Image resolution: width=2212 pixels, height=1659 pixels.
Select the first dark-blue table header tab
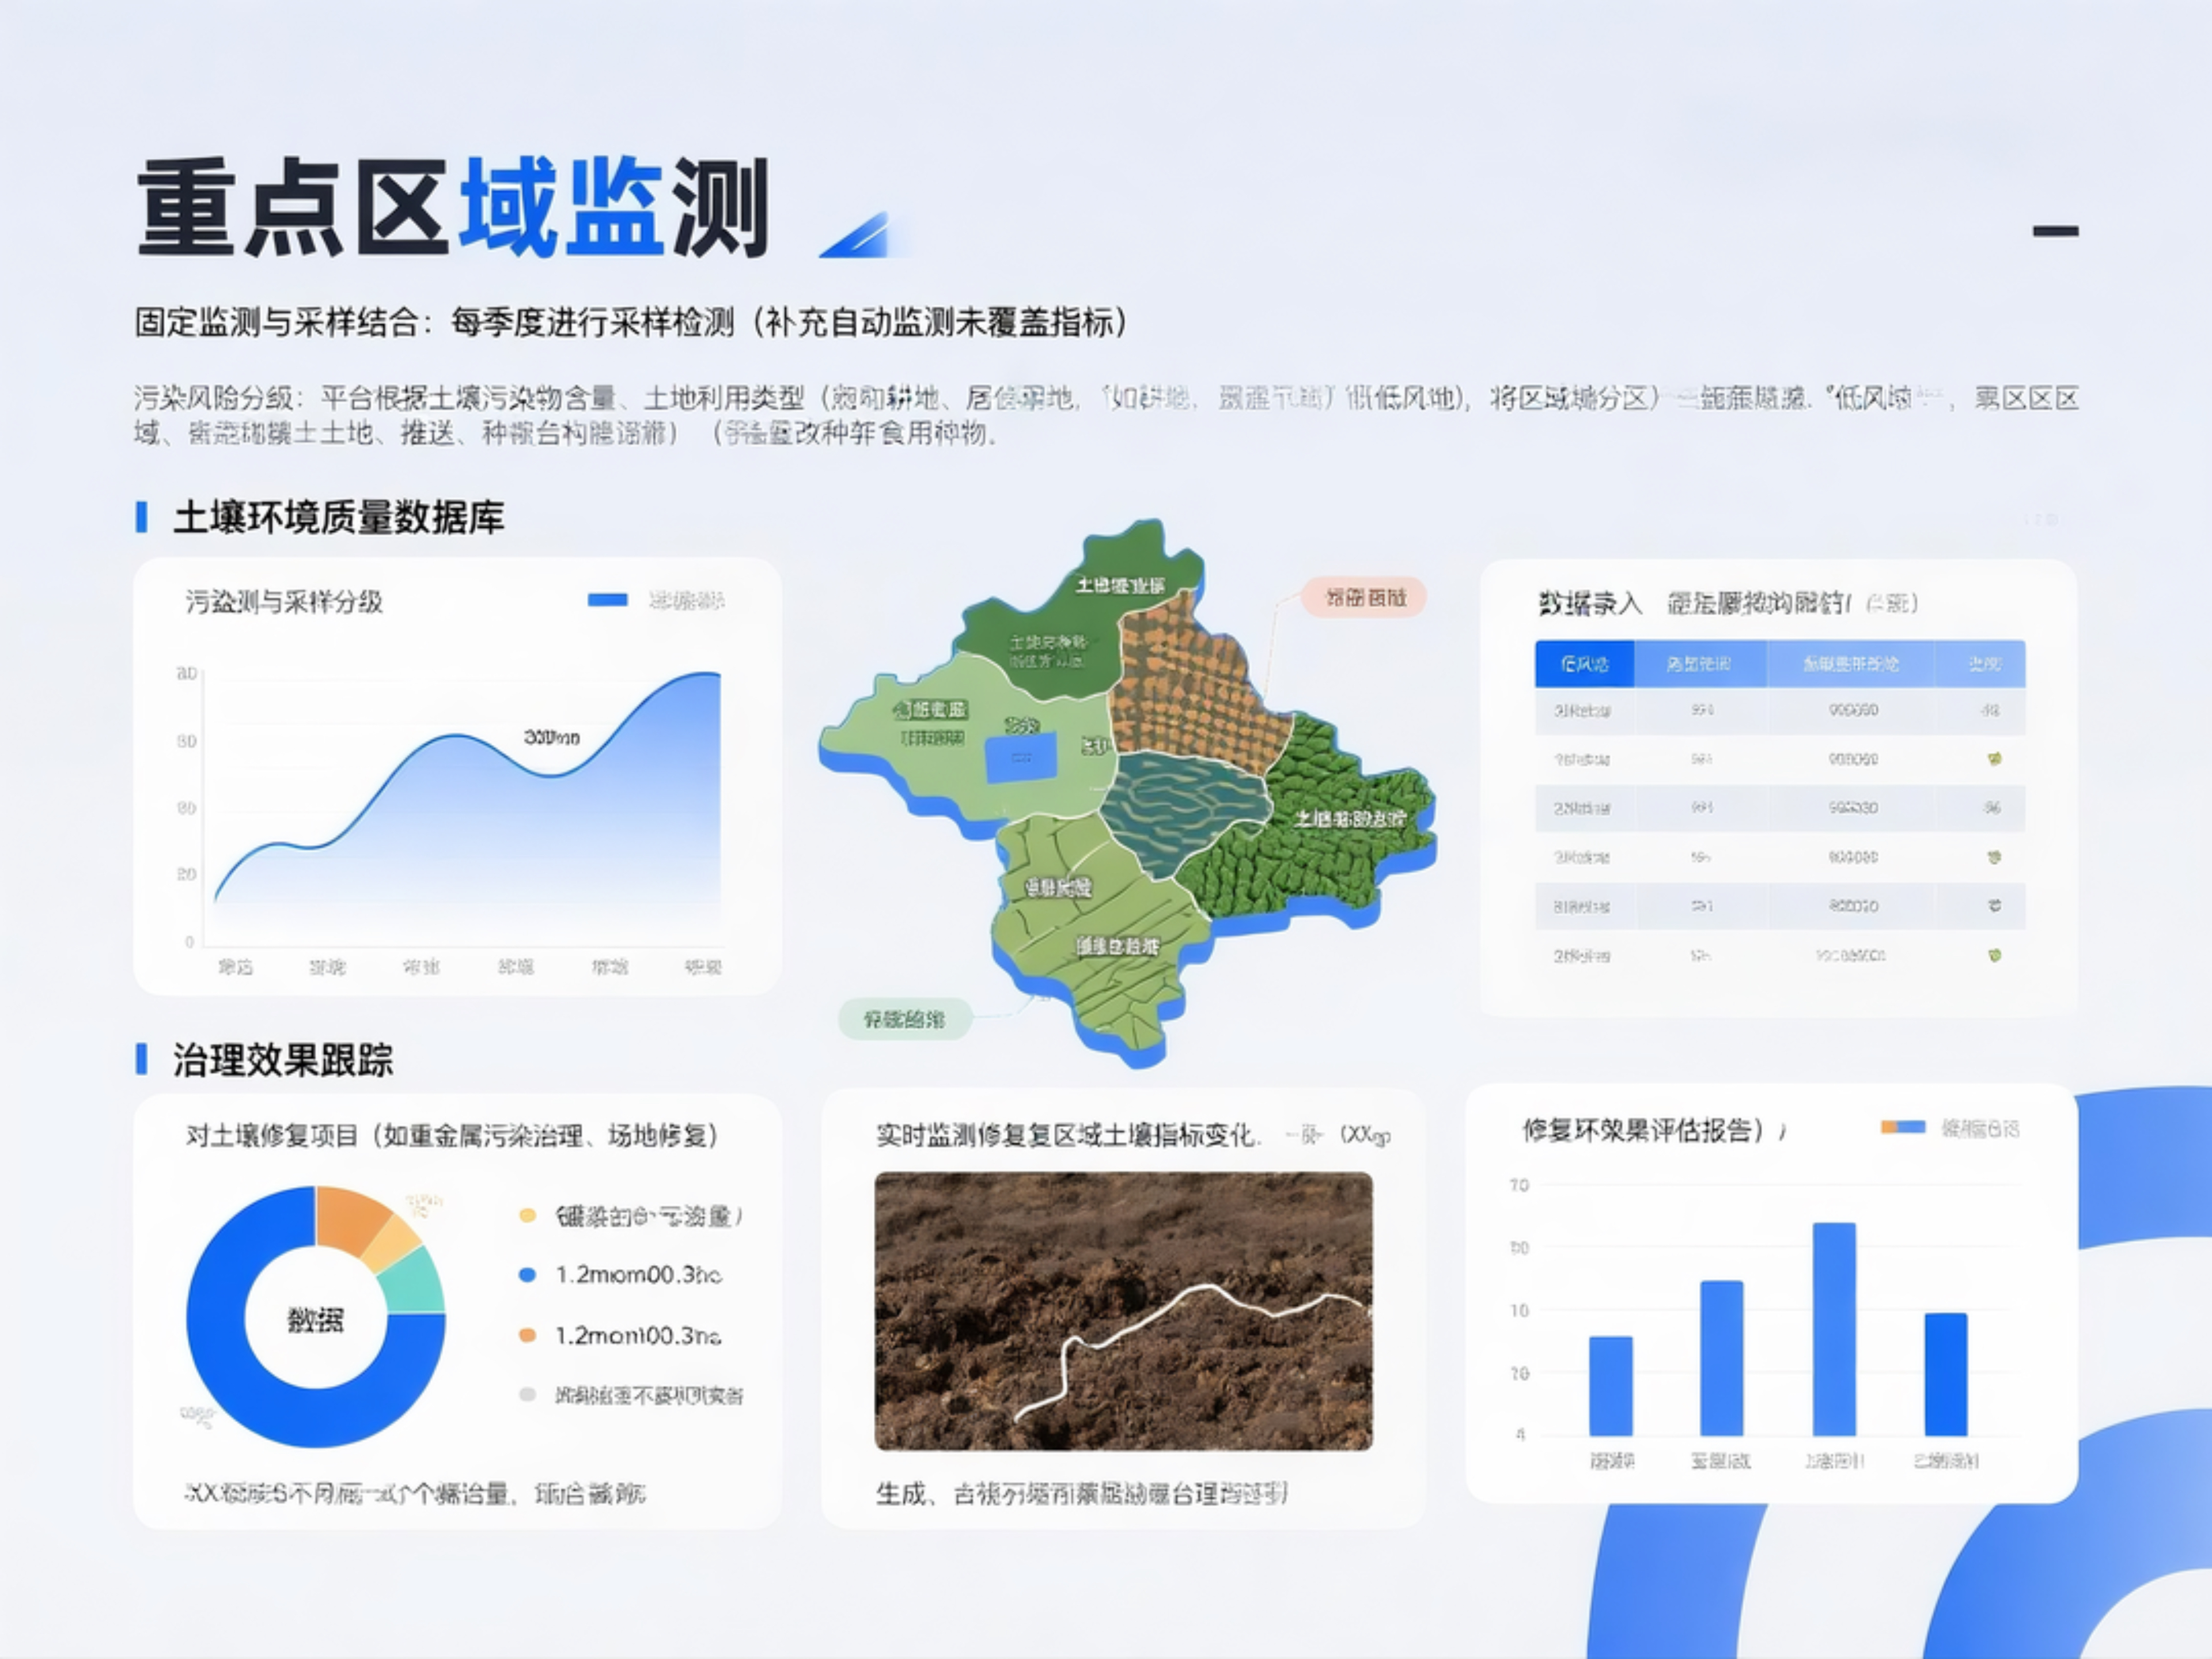pyautogui.click(x=1584, y=664)
